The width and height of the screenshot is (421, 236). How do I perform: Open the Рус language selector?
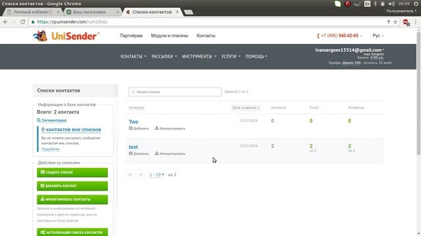[378, 35]
